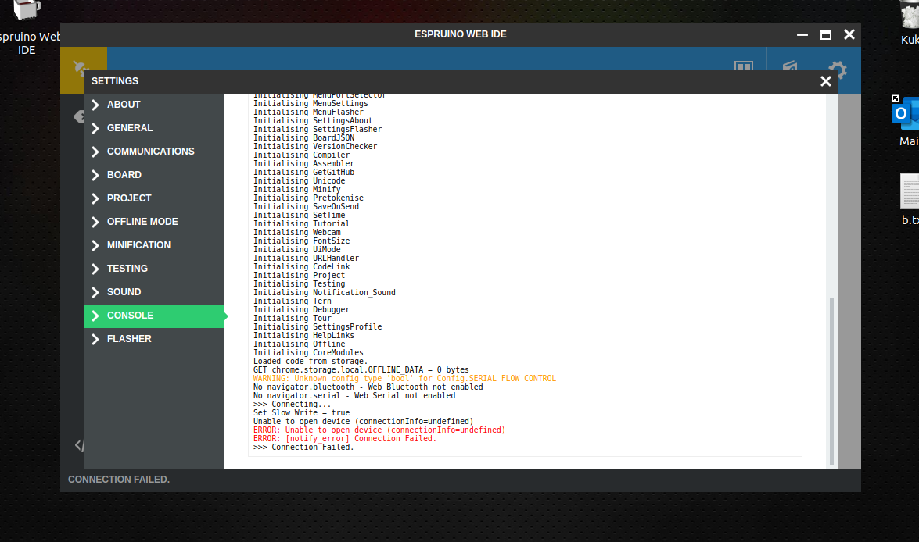Screen dimensions: 919x542
Task: Expand the Sound chevron arrow
Action: 95,292
